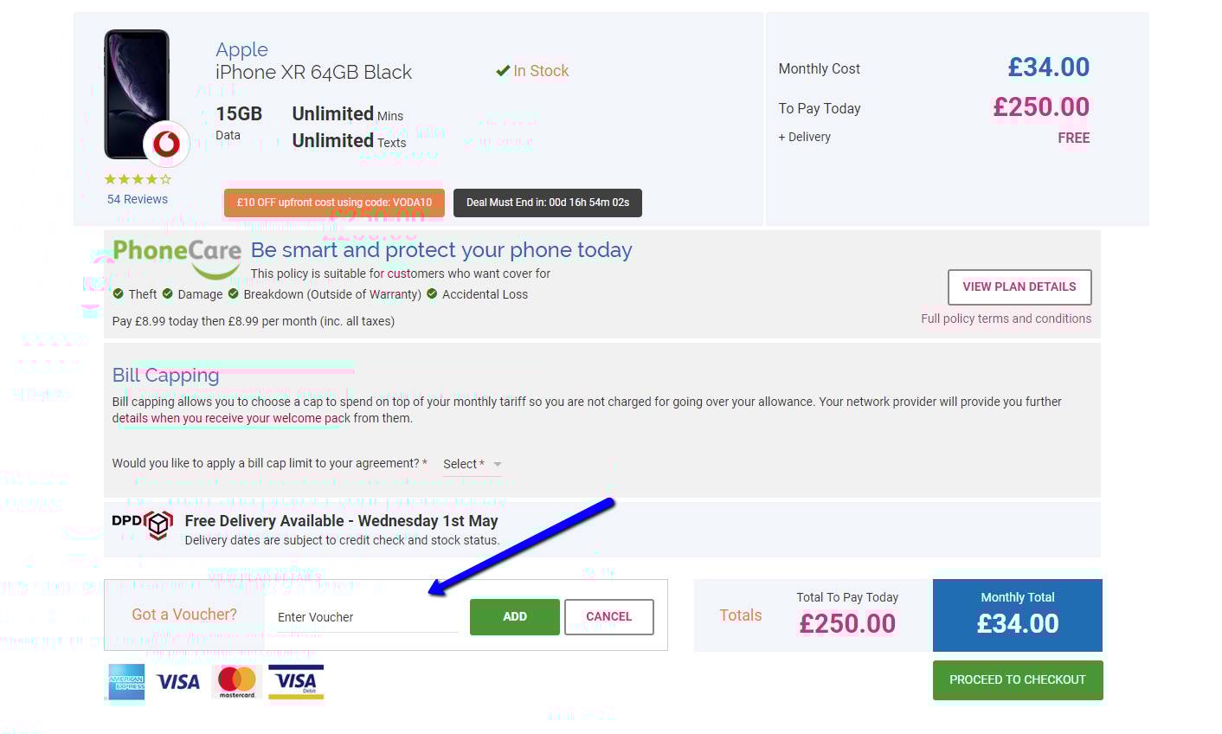This screenshot has width=1222, height=734.
Task: Open the 54 Reviews link
Action: (137, 199)
